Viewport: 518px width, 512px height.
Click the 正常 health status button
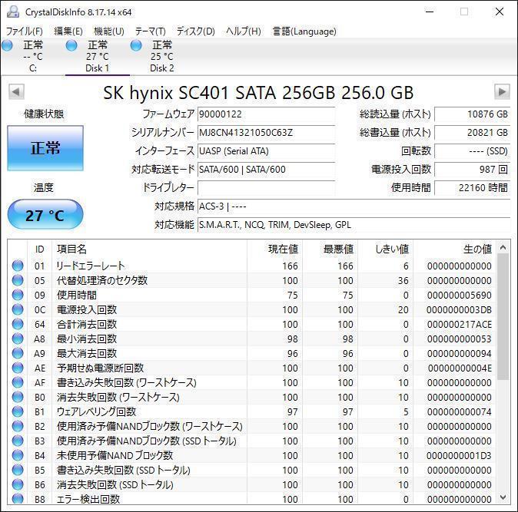click(45, 148)
